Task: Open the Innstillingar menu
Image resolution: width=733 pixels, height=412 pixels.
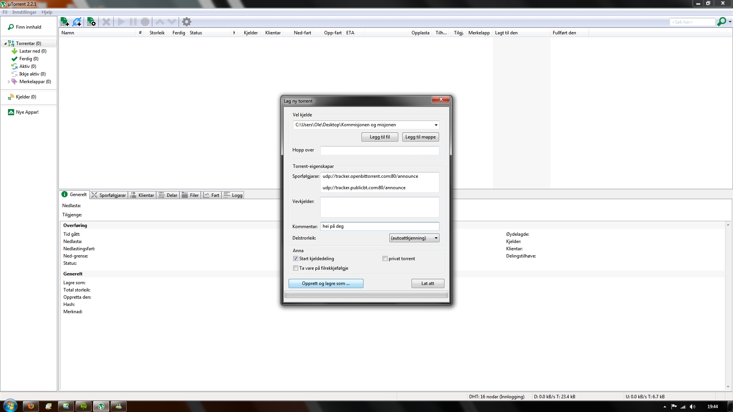Action: coord(24,12)
